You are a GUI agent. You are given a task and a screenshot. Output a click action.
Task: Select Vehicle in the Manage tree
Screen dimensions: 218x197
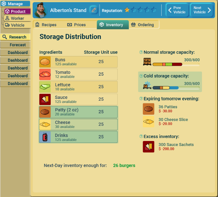[x=17, y=25]
